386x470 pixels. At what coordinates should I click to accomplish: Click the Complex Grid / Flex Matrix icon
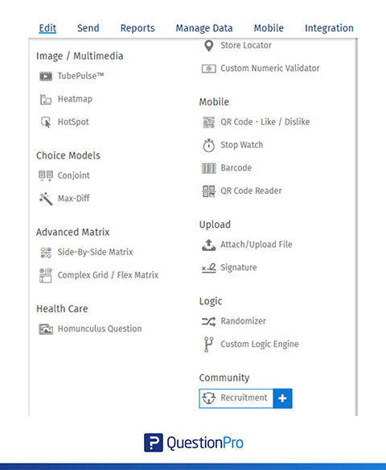(x=46, y=275)
